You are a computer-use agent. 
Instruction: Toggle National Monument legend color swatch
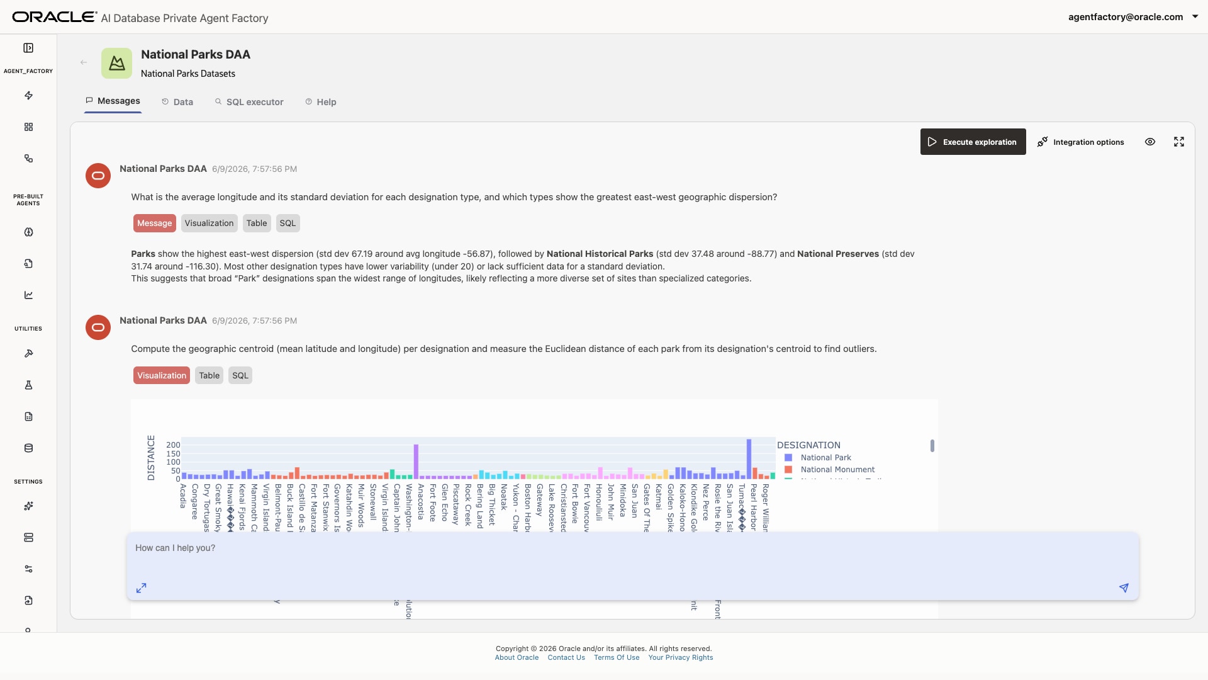click(788, 470)
